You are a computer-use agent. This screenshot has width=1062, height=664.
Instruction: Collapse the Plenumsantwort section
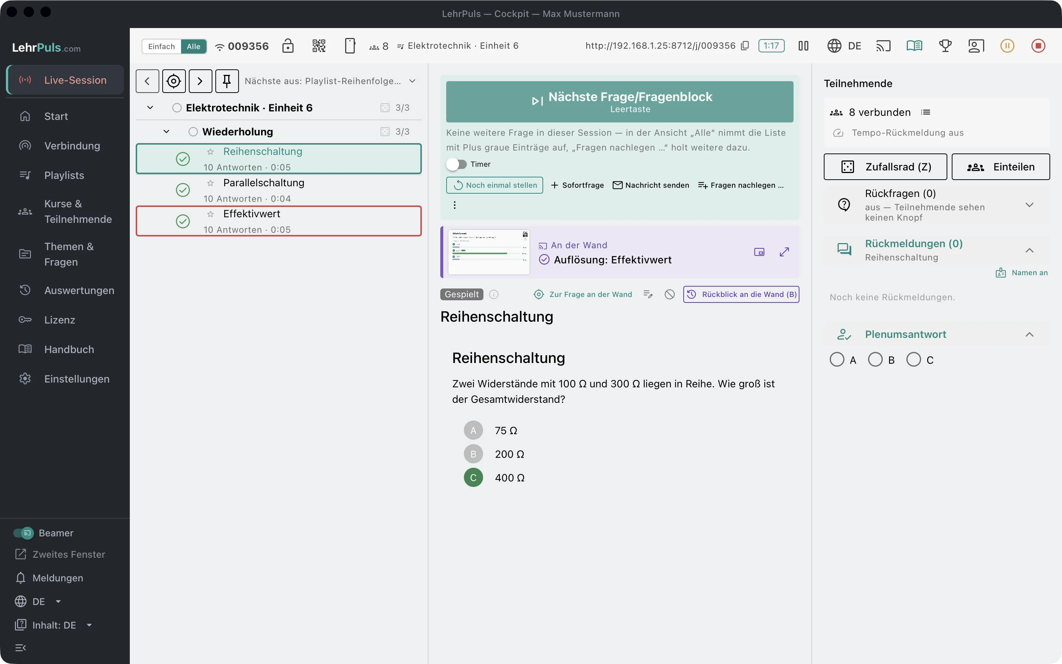(1030, 335)
